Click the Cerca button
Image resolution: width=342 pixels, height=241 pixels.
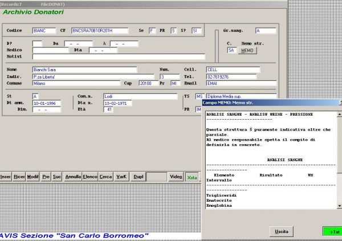point(105,177)
